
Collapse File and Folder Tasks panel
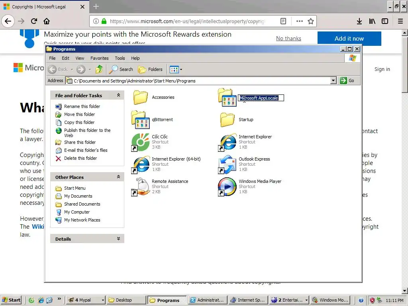pyautogui.click(x=118, y=95)
